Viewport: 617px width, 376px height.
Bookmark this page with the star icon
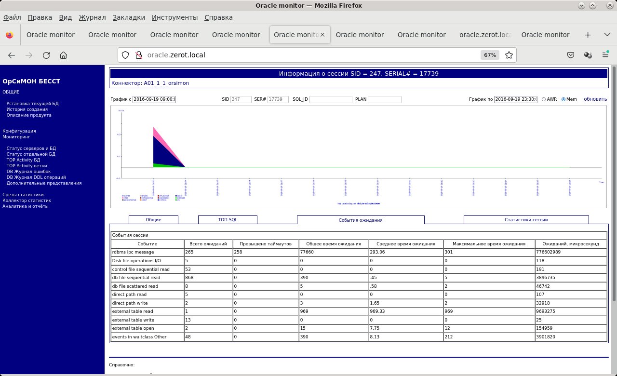point(509,55)
